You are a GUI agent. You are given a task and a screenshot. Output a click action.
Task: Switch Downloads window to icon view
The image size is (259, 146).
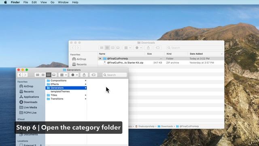pos(102,48)
